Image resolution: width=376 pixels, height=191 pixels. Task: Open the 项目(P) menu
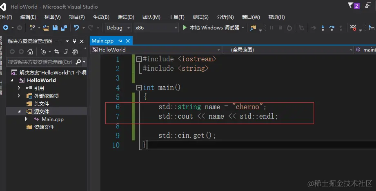tap(77, 17)
